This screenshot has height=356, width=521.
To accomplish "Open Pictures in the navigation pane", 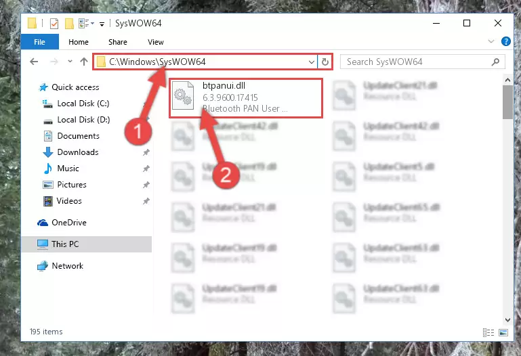I will 71,185.
